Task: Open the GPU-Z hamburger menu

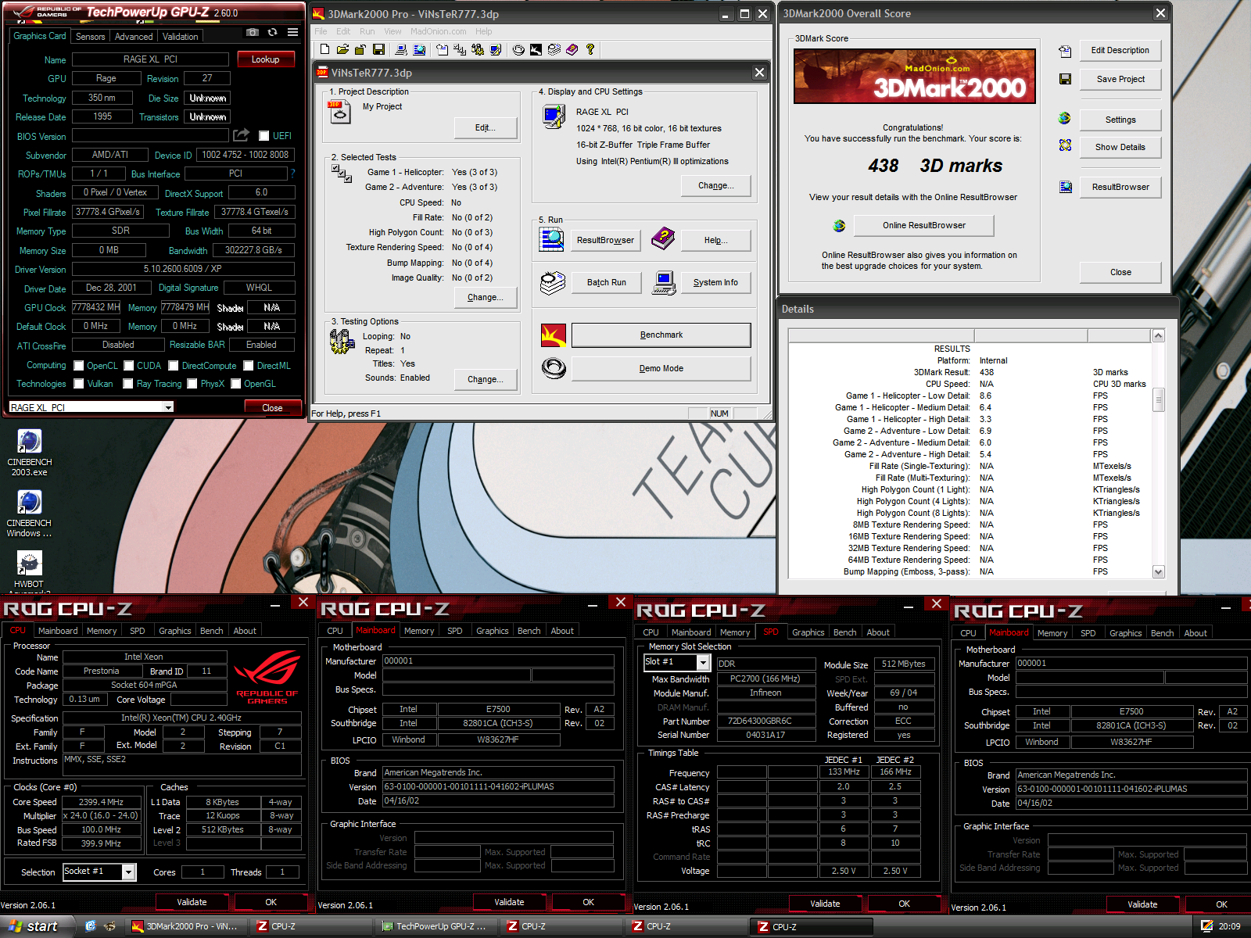Action: coord(292,32)
